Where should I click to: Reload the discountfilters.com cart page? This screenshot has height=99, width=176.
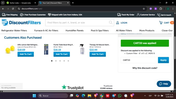coord(13,9)
